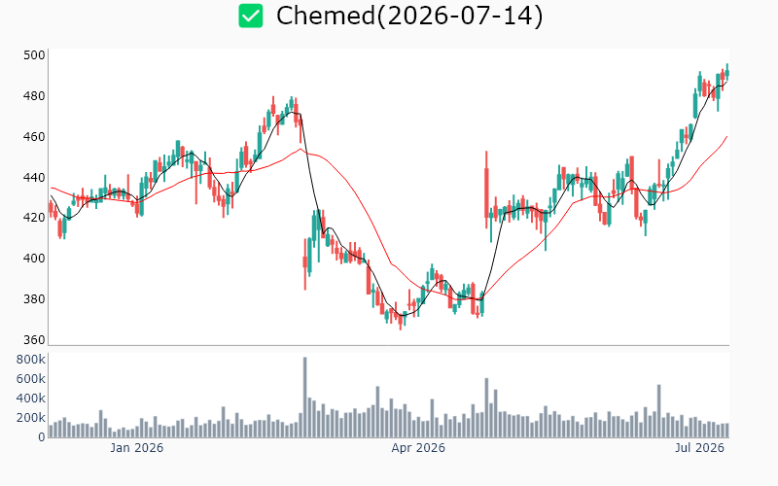
Task: Click the tall late-June volume bar above 400k
Action: [x=659, y=411]
